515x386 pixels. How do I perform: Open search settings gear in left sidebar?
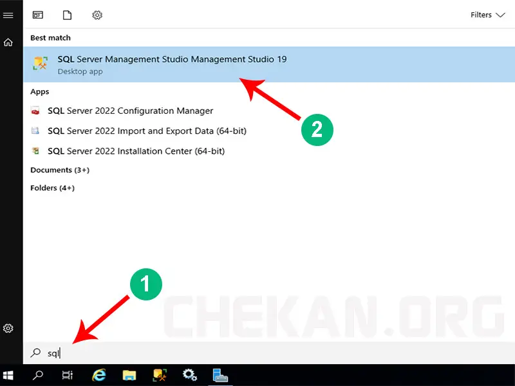(8, 328)
